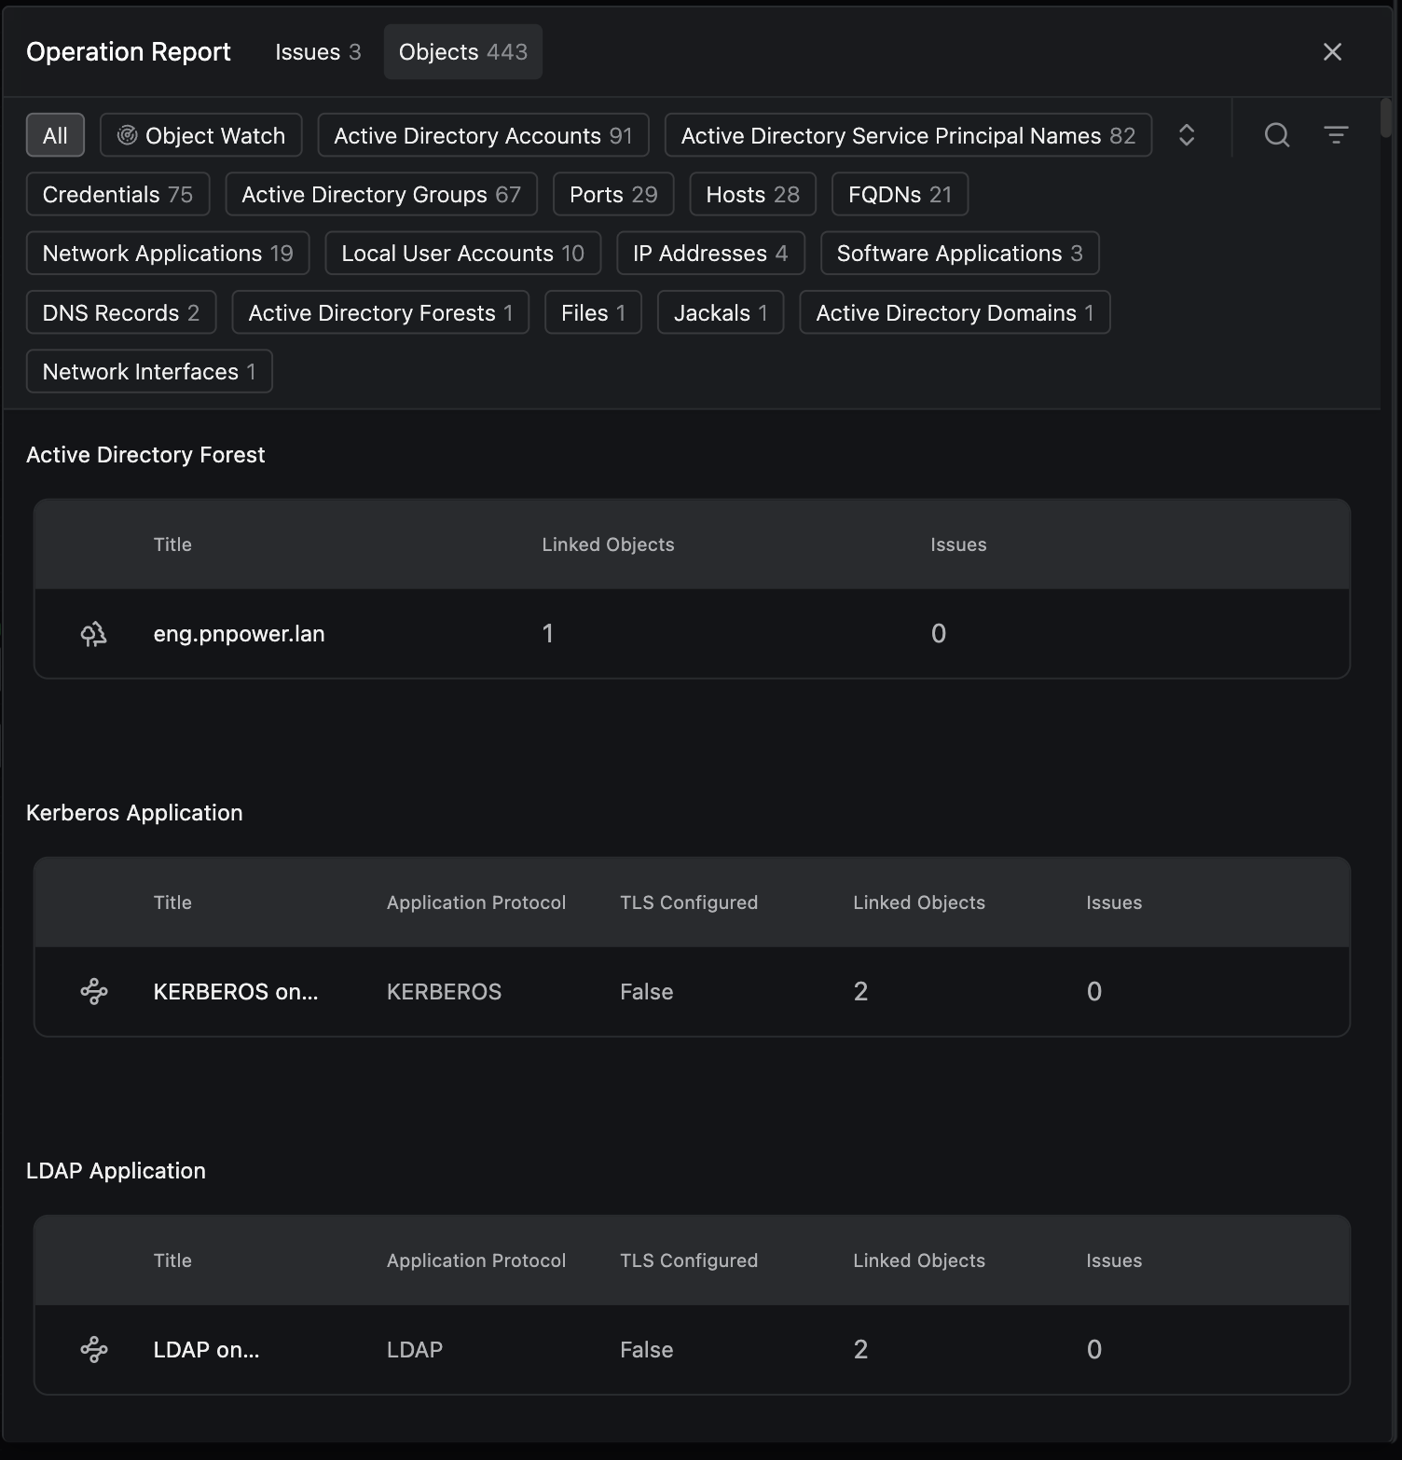Switch to the Issues tab
Viewport: 1402px width, 1460px height.
pyautogui.click(x=317, y=52)
